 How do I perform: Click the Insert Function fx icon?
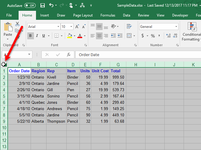(69, 55)
